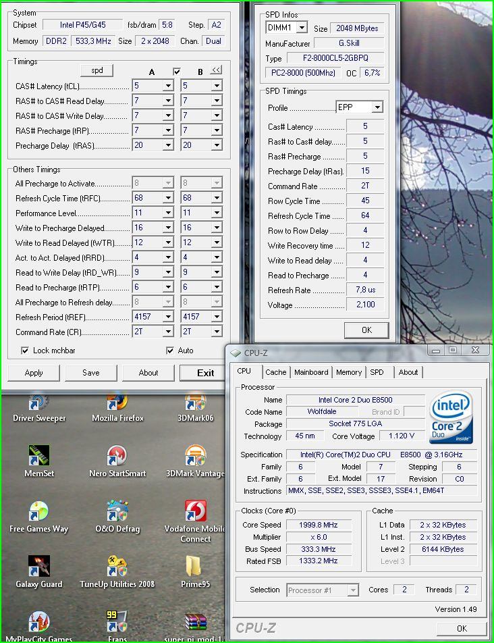This screenshot has width=494, height=643.
Task: Click the Instructions field in CPU-Z
Action: point(381,491)
